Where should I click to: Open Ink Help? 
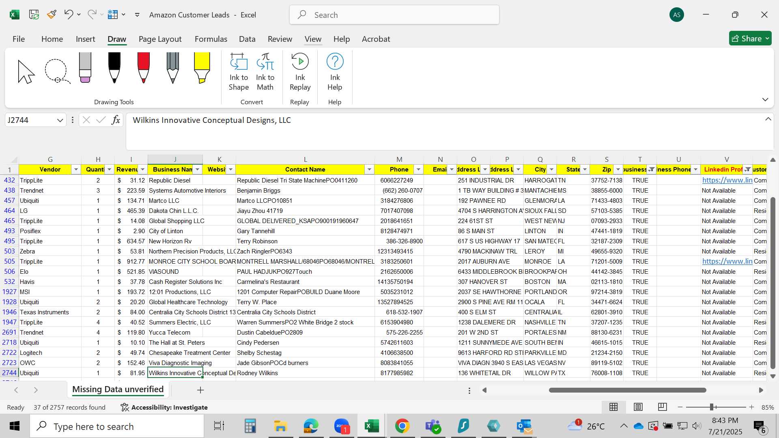(335, 72)
